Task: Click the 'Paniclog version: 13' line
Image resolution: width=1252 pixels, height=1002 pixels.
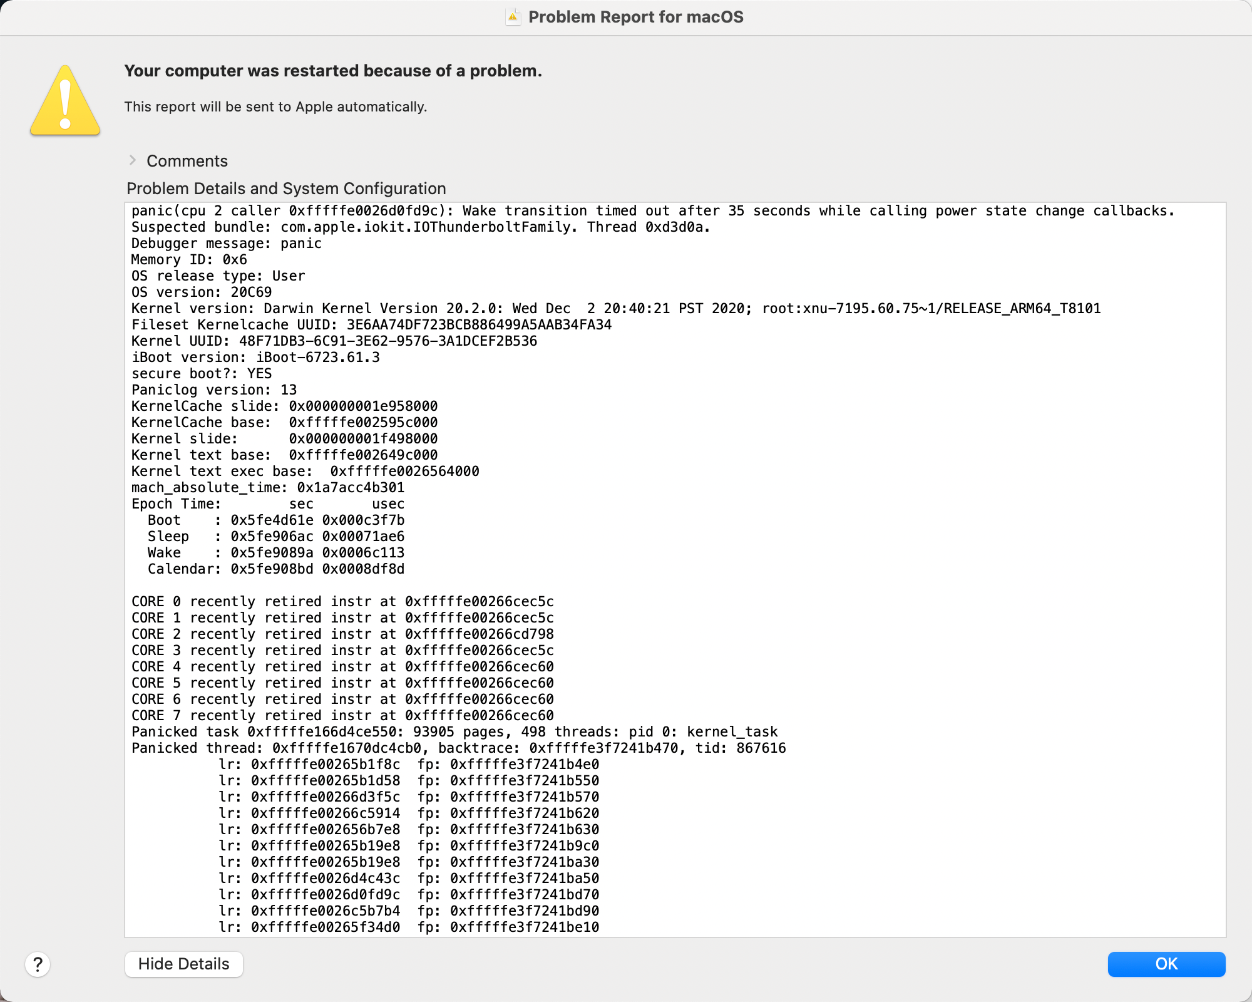Action: 214,390
